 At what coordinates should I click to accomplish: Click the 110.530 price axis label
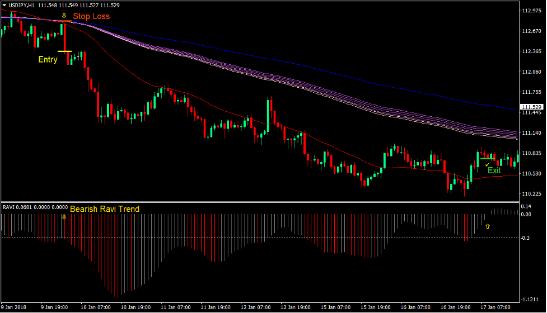tap(532, 173)
